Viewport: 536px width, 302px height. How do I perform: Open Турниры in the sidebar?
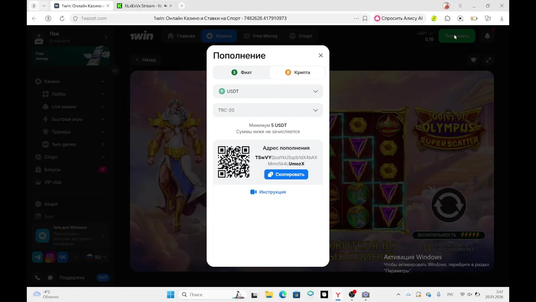pyautogui.click(x=61, y=132)
